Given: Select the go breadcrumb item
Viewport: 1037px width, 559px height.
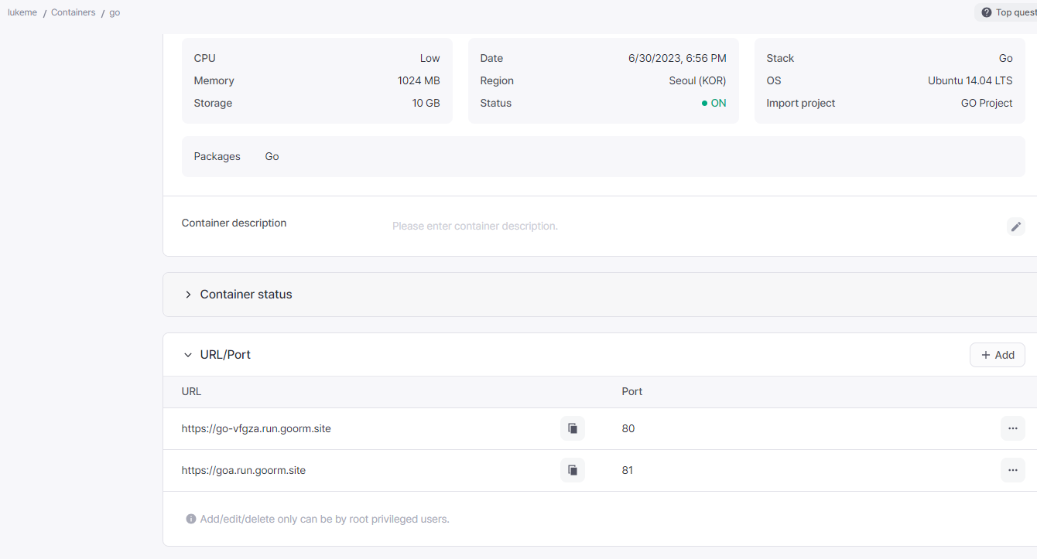Looking at the screenshot, I should click(115, 12).
